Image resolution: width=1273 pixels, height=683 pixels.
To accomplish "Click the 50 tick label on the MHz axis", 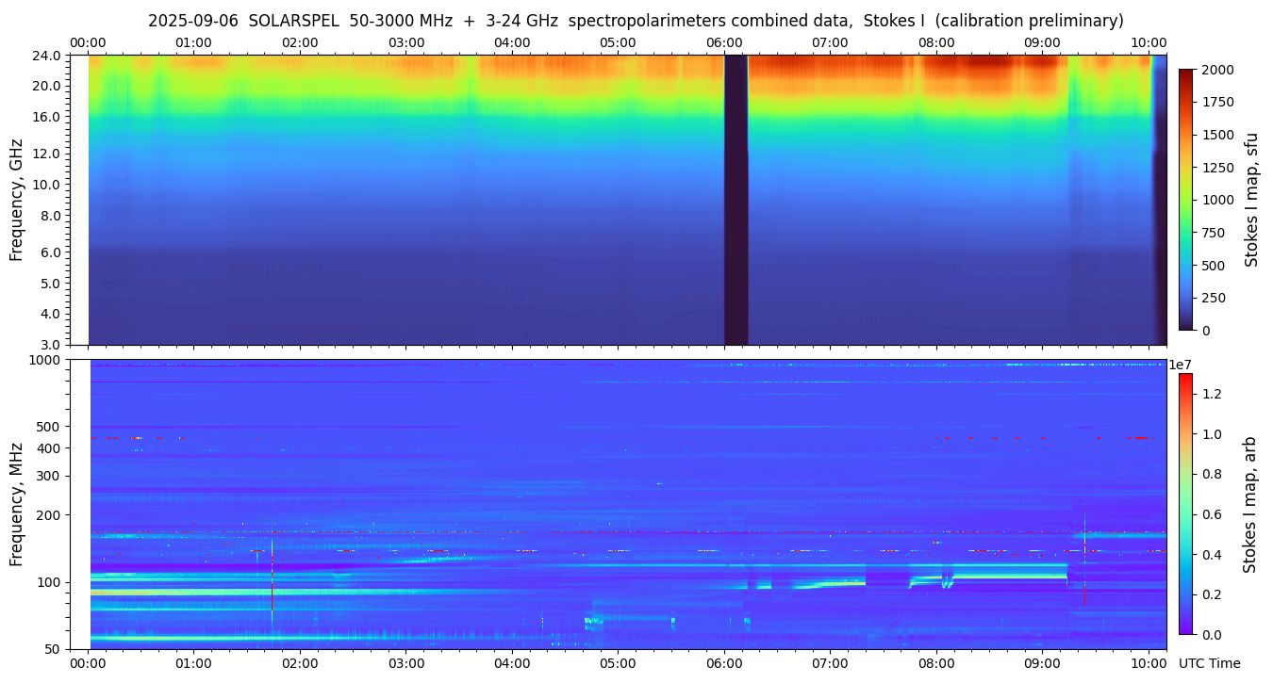I will tap(51, 649).
